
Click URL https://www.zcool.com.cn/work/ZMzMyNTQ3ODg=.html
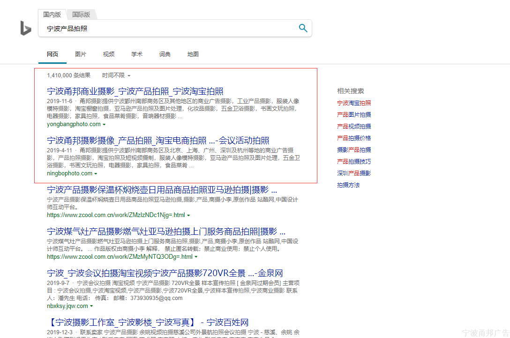pyautogui.click(x=120, y=257)
